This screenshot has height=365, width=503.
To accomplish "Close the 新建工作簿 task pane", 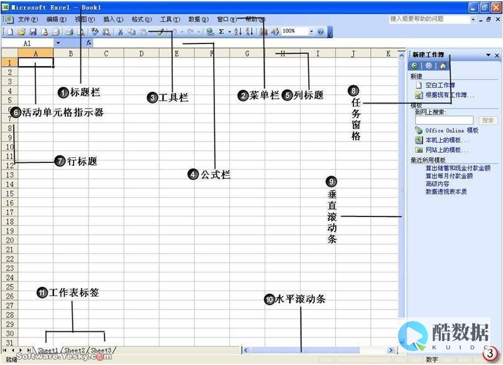I will coord(497,55).
